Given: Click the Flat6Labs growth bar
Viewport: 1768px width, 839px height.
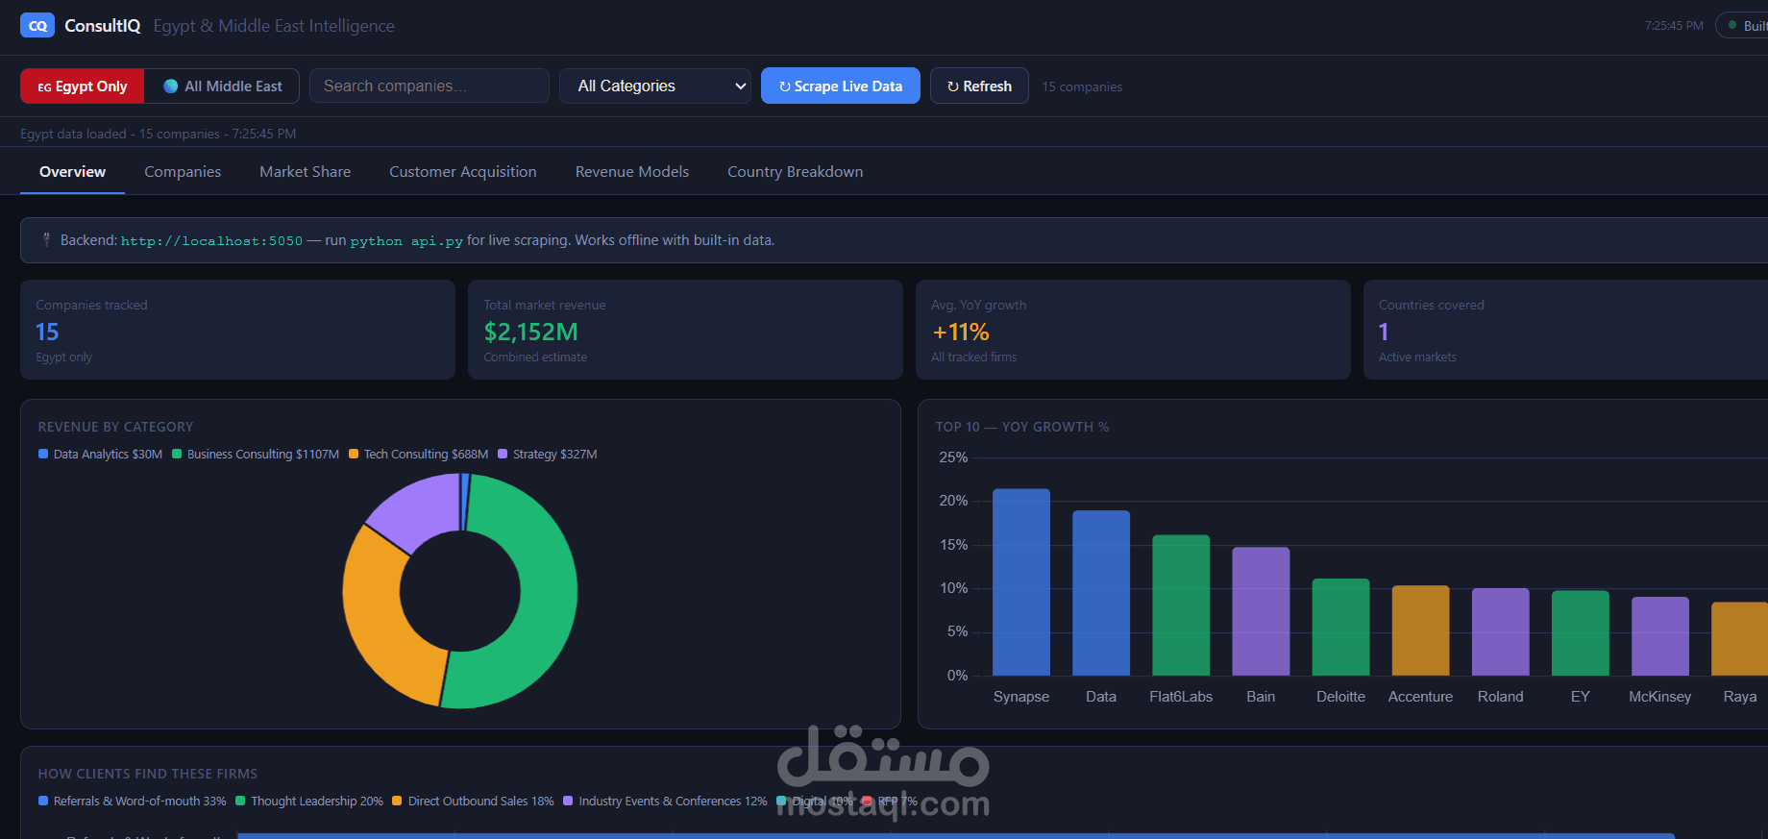Looking at the screenshot, I should (1181, 605).
